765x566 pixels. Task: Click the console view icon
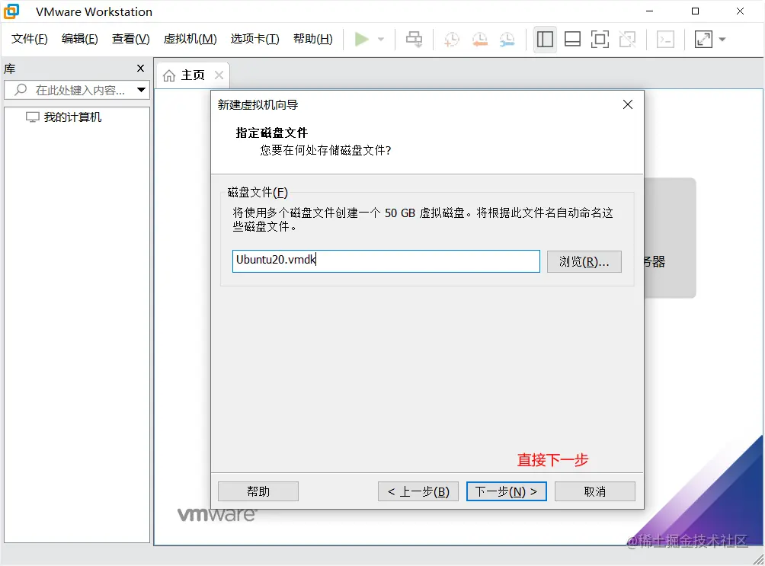pyautogui.click(x=665, y=39)
